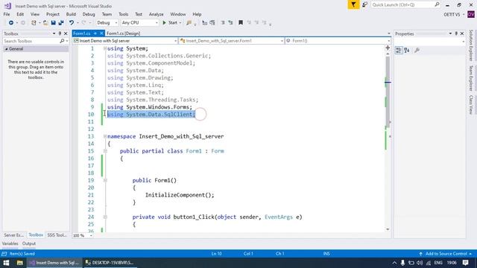Open File Explorer from the taskbar

[20, 263]
